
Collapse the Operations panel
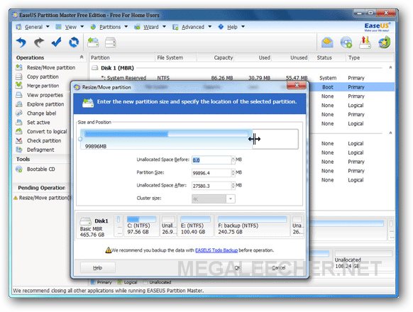coord(82,57)
